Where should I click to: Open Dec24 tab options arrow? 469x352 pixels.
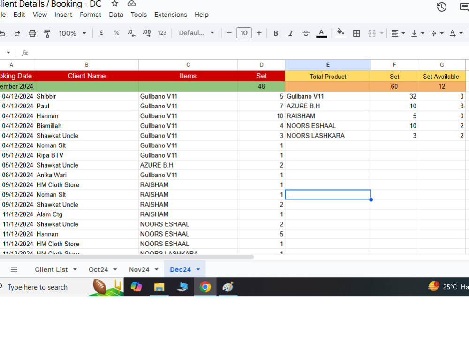pos(198,270)
